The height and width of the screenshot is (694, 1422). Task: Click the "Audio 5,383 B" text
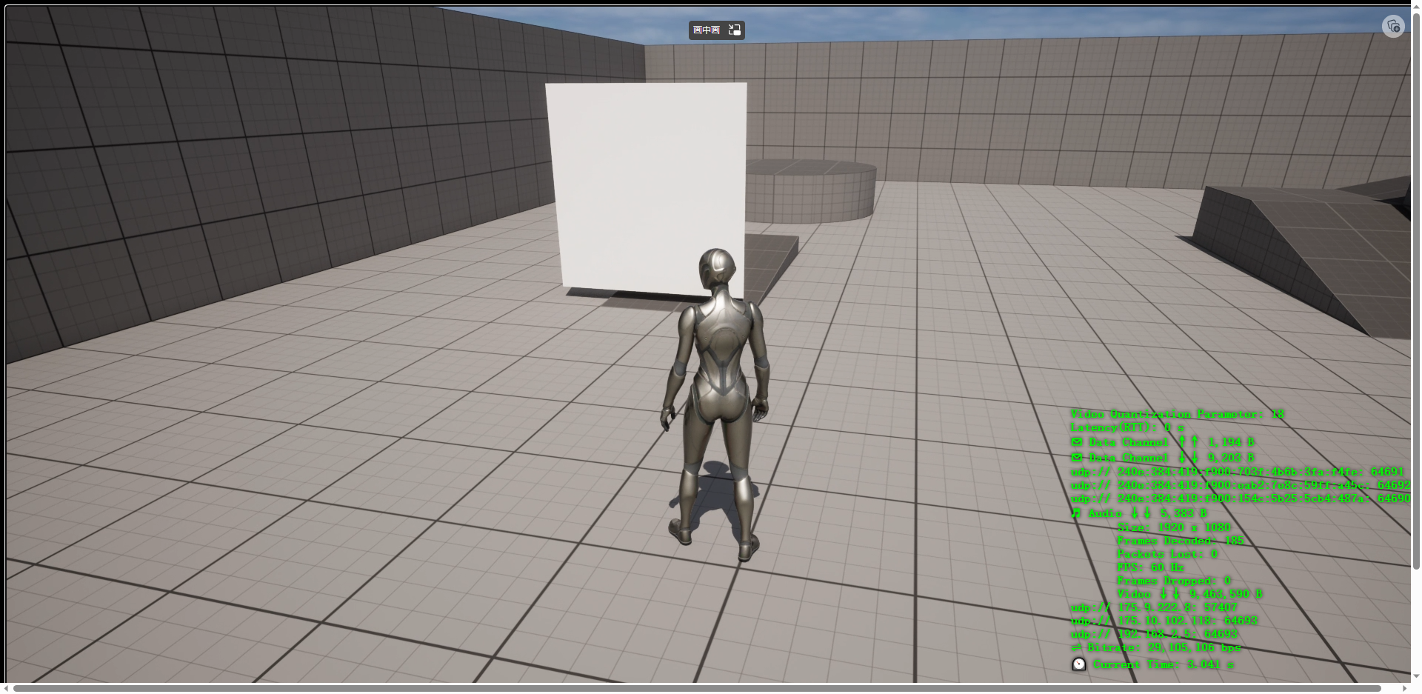point(1147,513)
